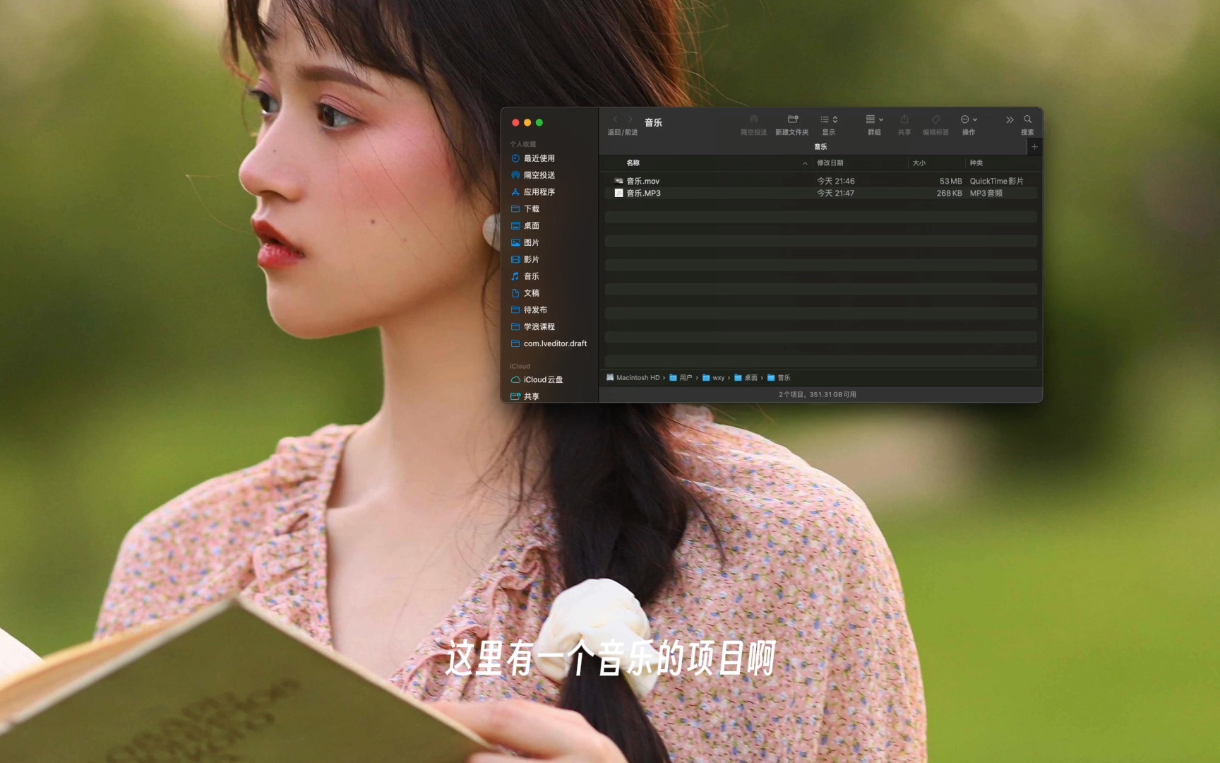1220x763 pixels.
Task: Sort files by the 名称 column header
Action: [x=633, y=163]
